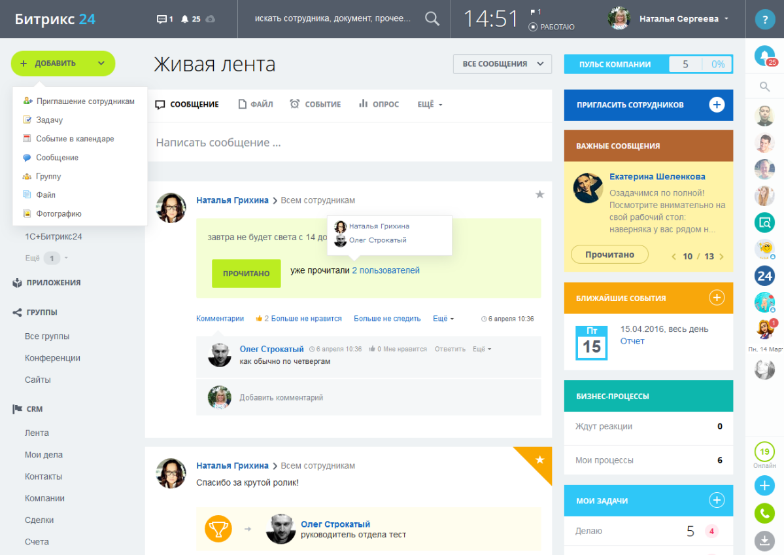This screenshot has width=784, height=555.
Task: Open the Битрикс24 app icon in the sidebar
Action: click(764, 277)
